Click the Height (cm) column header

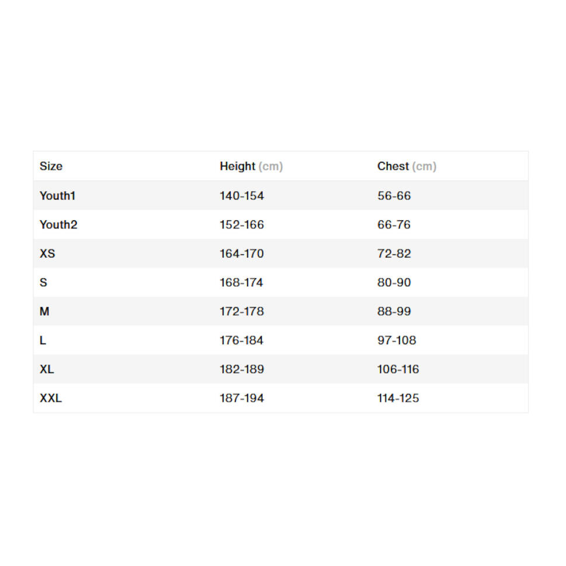click(251, 166)
